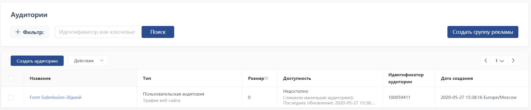This screenshot has width=531, height=110.
Task: Click Создать группу рекламы button
Action: tap(483, 32)
